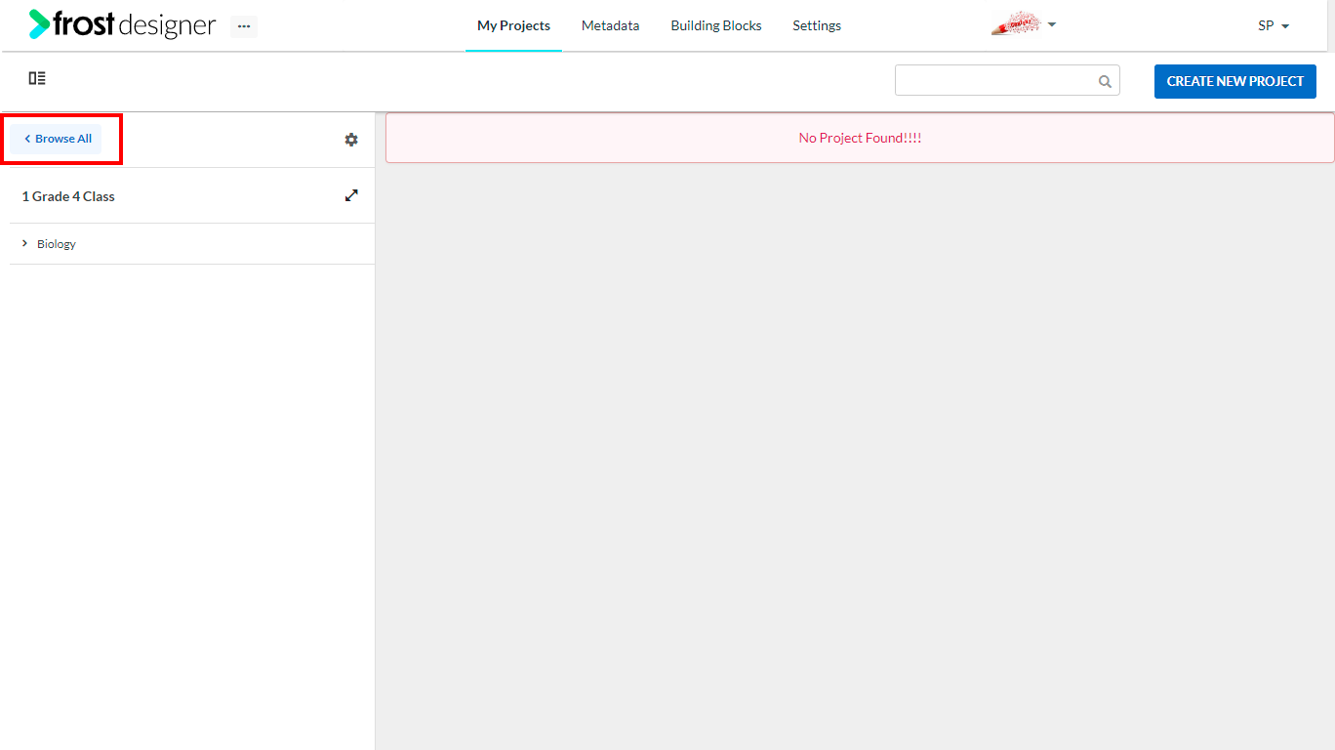The height and width of the screenshot is (750, 1335).
Task: Open the organization logo dropdown
Action: 1024,24
